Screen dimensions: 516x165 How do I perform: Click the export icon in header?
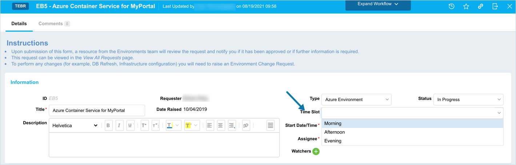[495, 6]
